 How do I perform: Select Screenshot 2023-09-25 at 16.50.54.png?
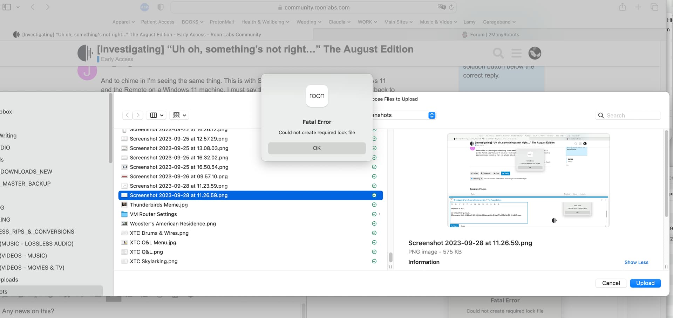[179, 167]
